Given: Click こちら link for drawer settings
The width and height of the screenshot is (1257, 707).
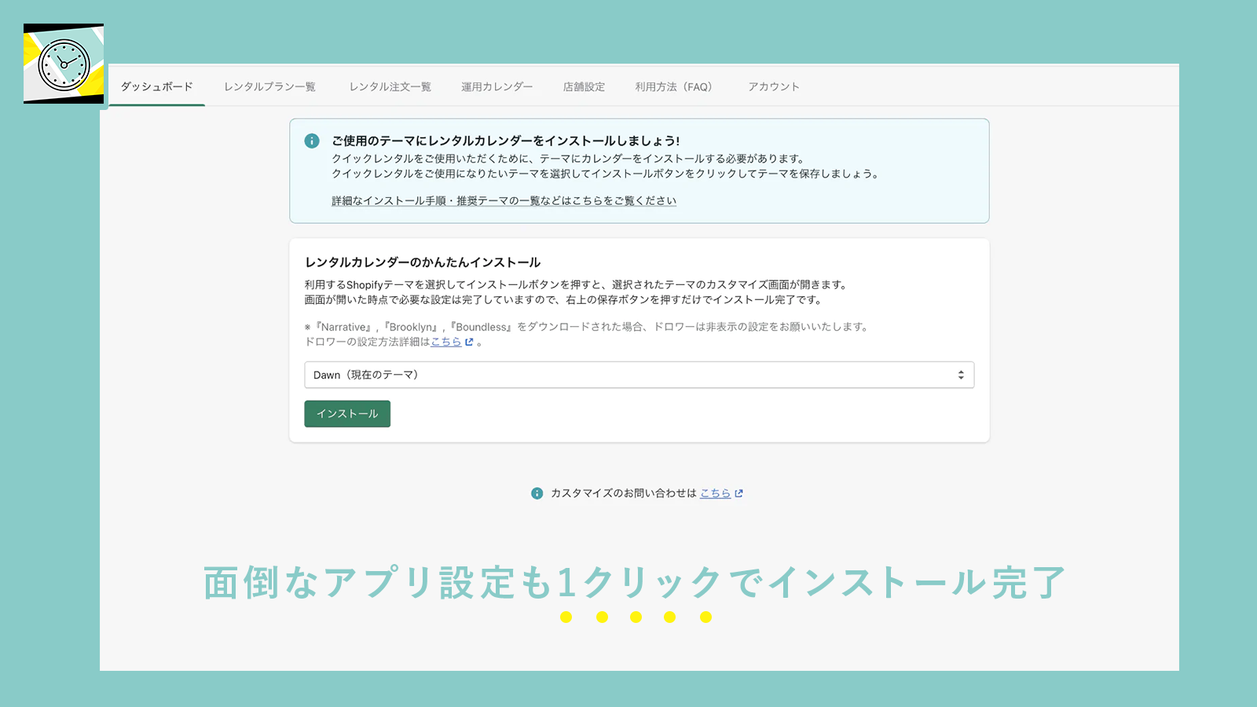Looking at the screenshot, I should [446, 342].
